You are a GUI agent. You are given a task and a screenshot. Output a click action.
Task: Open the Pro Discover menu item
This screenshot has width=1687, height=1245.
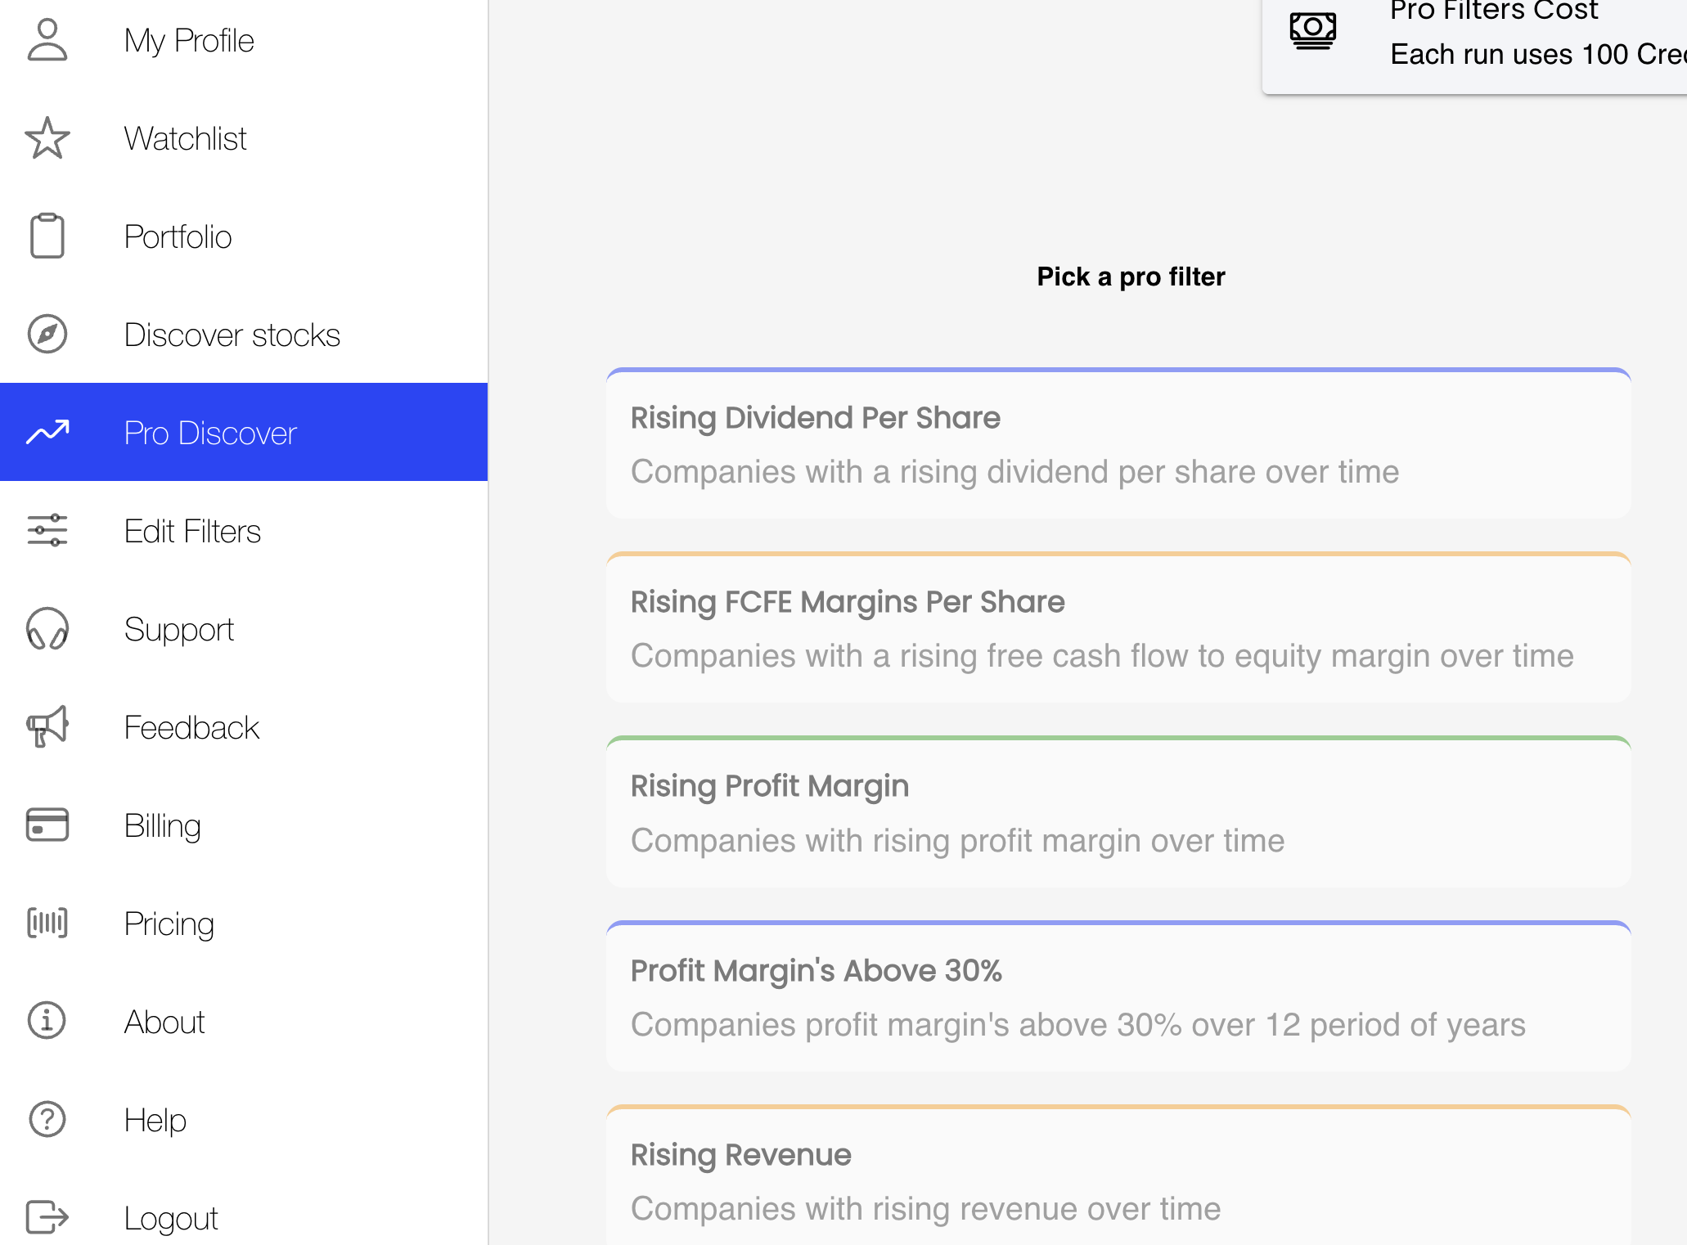click(x=209, y=433)
